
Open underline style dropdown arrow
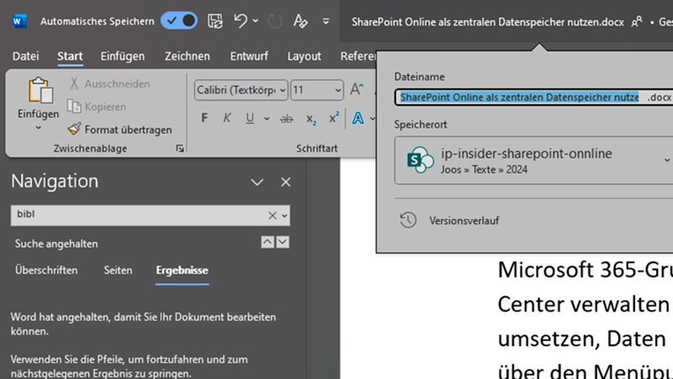pos(267,119)
